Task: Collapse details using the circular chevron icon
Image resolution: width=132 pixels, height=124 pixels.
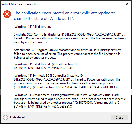Action: pyautogui.click(x=5, y=117)
